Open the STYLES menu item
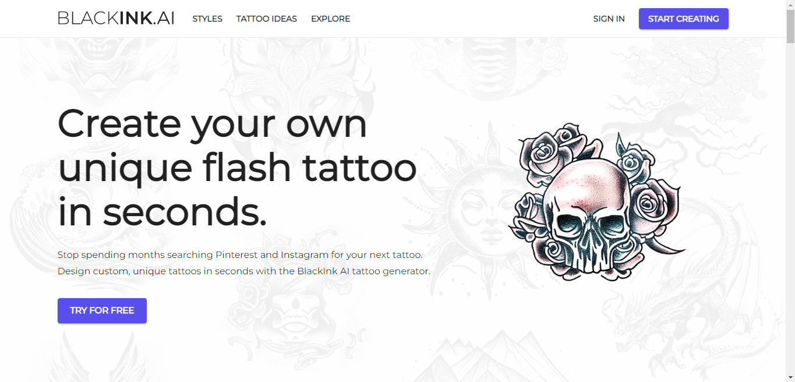This screenshot has width=795, height=382. pos(207,19)
